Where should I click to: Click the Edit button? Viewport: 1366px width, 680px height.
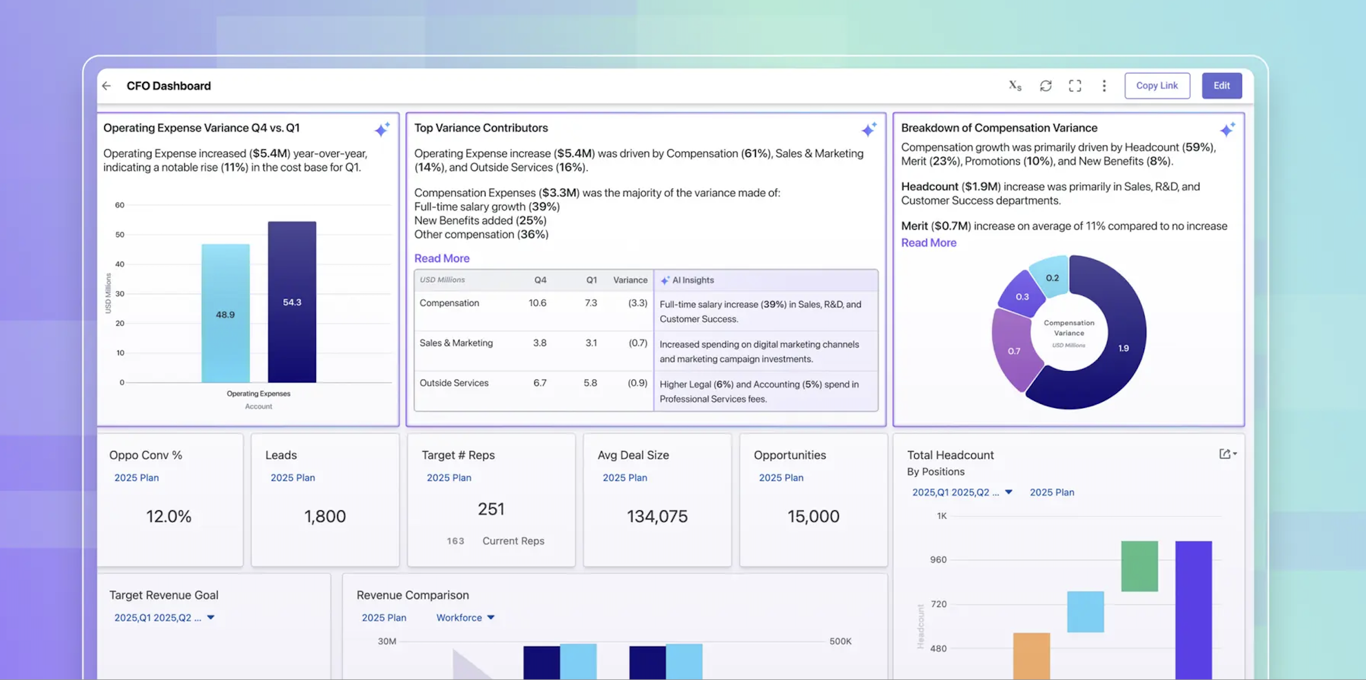[x=1222, y=85]
